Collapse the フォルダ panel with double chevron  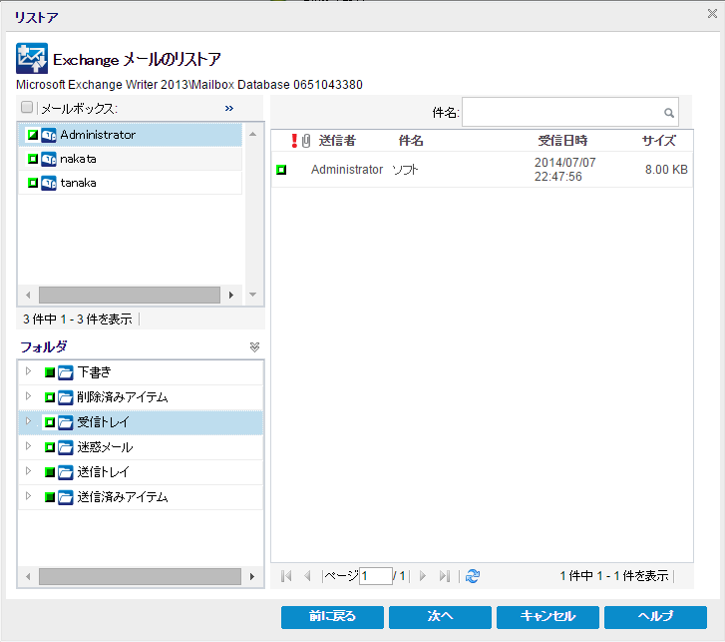pyautogui.click(x=254, y=346)
